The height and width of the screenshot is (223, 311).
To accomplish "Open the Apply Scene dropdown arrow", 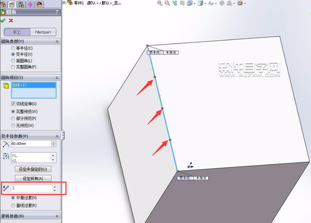I will 234,4.
